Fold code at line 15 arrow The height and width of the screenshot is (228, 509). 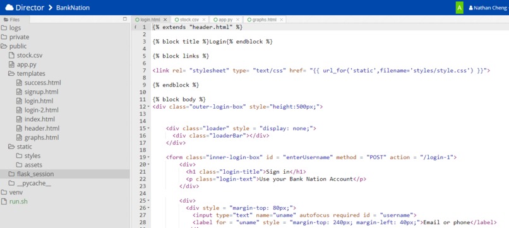pyautogui.click(x=148, y=128)
